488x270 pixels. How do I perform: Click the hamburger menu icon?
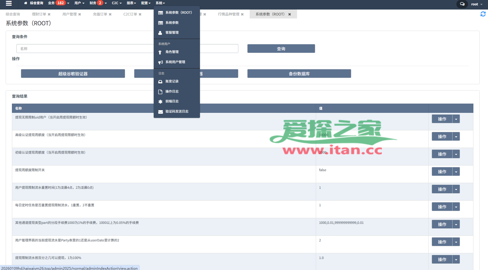9,3
